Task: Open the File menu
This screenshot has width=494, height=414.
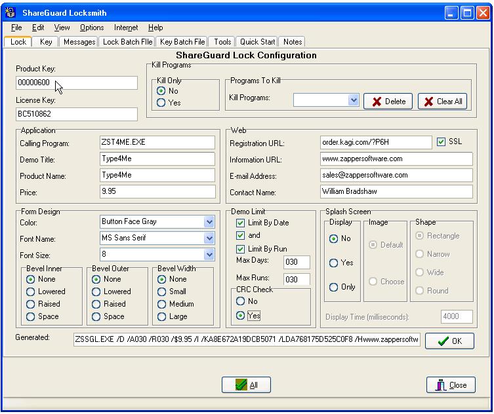Action: [x=16, y=28]
